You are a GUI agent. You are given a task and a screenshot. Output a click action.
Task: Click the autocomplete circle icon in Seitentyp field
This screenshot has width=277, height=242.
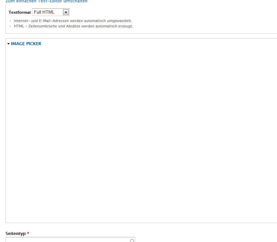coord(132,240)
